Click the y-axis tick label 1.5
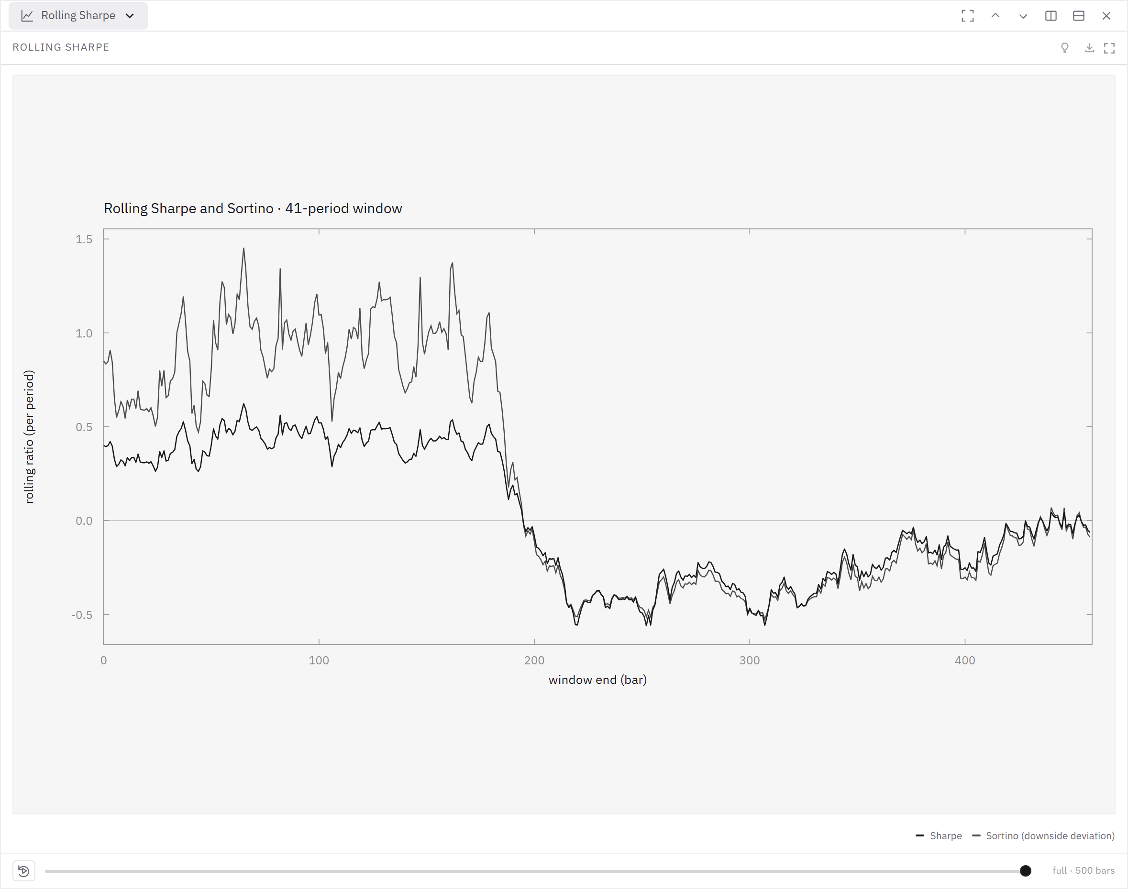This screenshot has width=1128, height=889. click(x=84, y=239)
